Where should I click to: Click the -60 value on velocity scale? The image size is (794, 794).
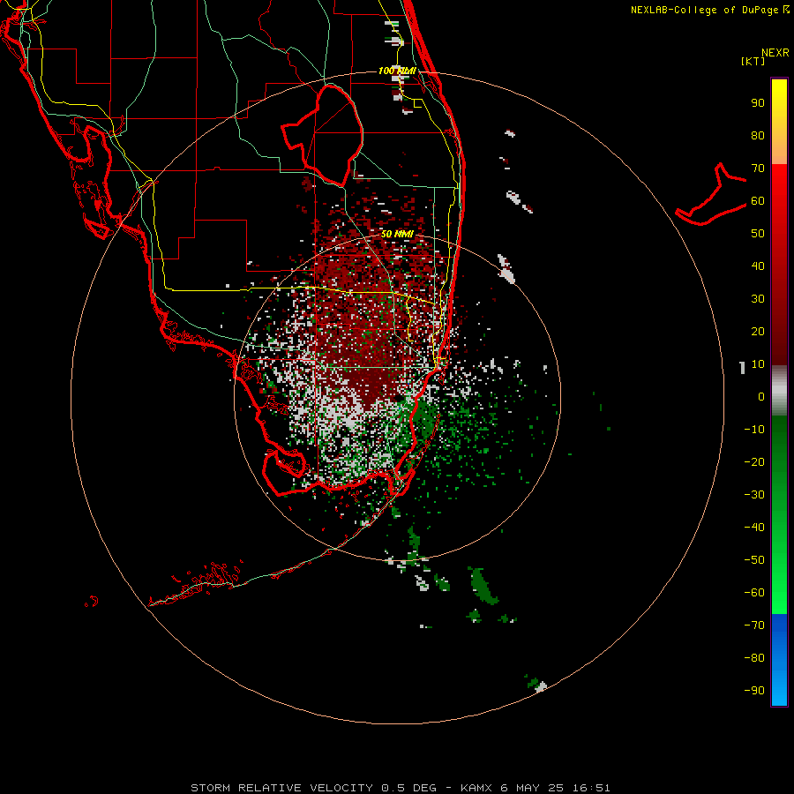(754, 593)
